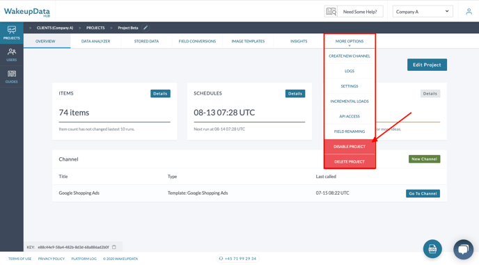This screenshot has width=479, height=265.
Task: Click Delete Project in the menu
Action: (x=350, y=161)
